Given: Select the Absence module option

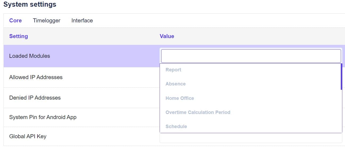Looking at the screenshot, I should 176,84.
